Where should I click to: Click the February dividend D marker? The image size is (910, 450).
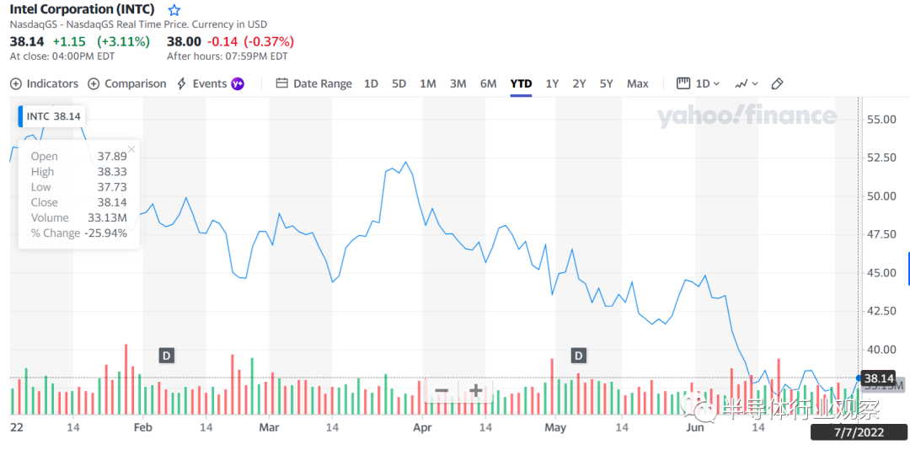(x=167, y=356)
